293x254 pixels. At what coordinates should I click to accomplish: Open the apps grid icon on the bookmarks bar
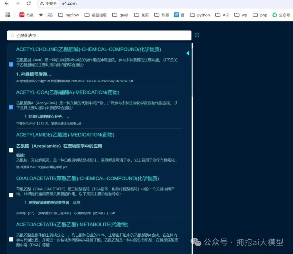[8, 15]
